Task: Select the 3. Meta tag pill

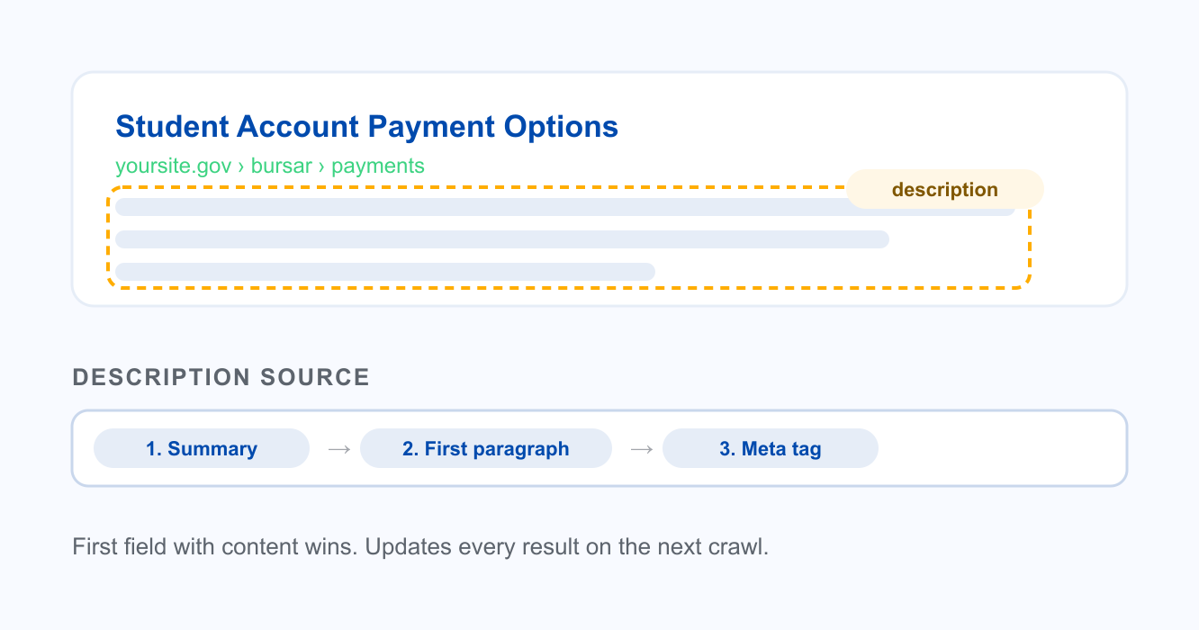Action: pyautogui.click(x=771, y=448)
